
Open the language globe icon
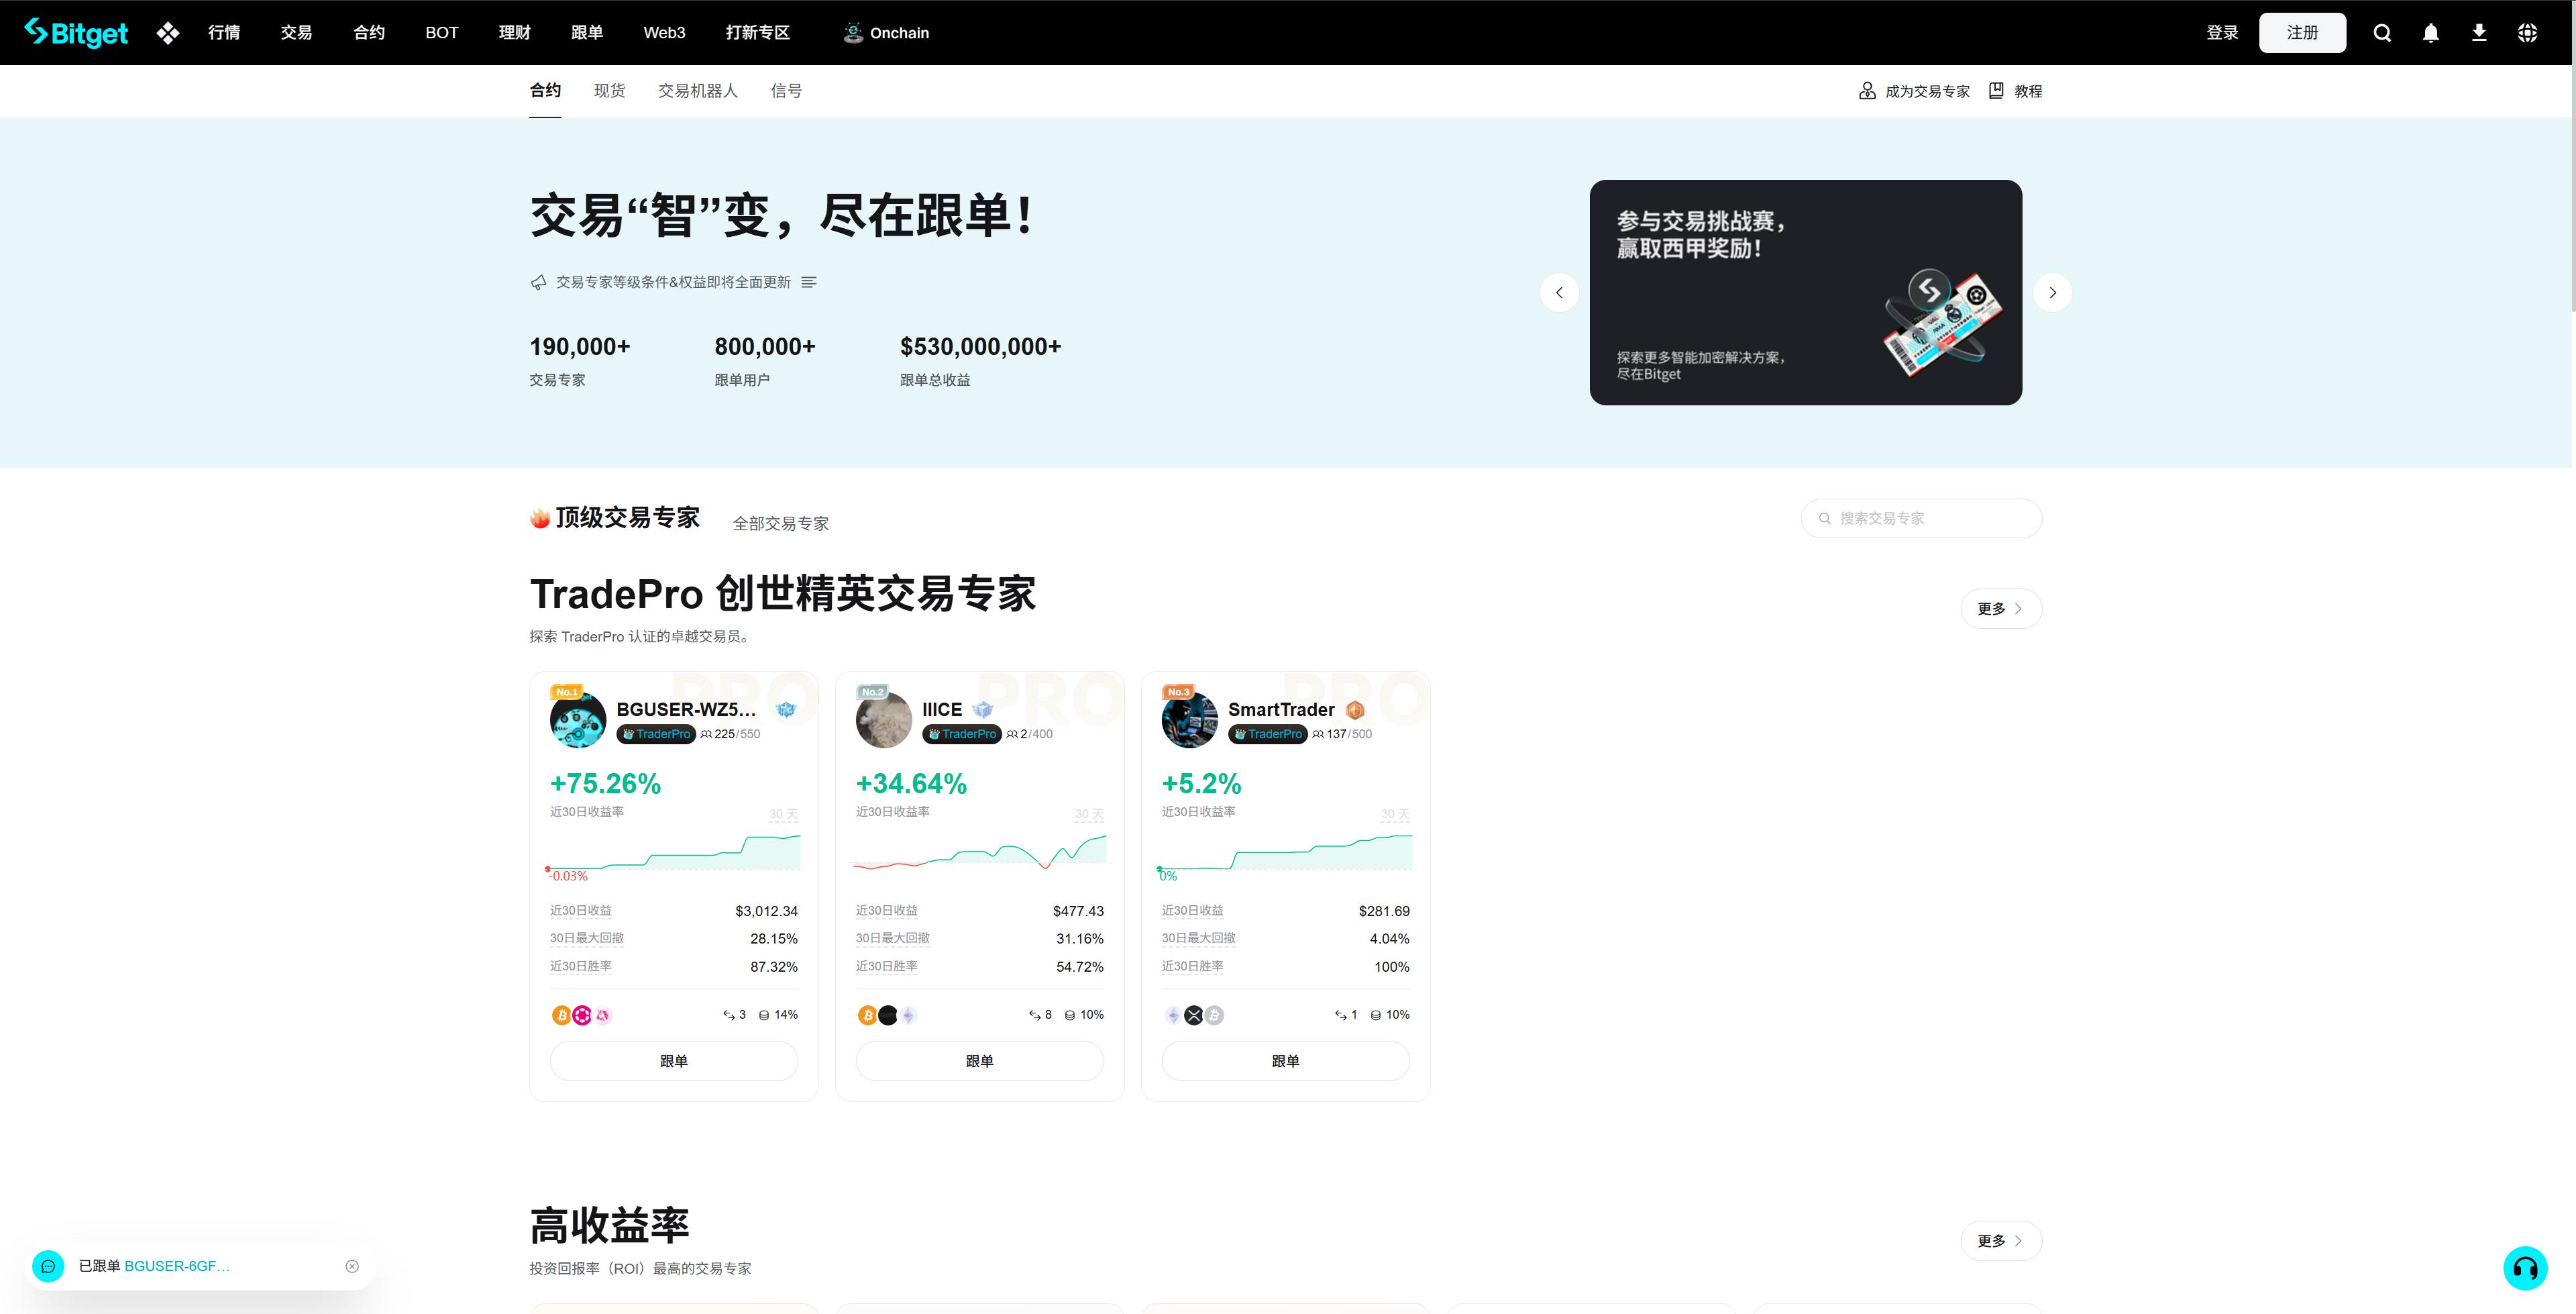pos(2527,33)
